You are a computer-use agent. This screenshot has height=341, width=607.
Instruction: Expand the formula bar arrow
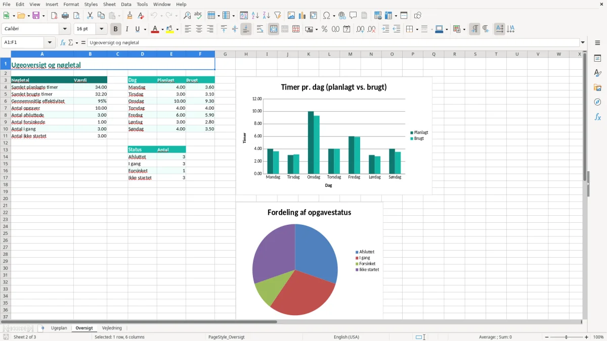(x=583, y=42)
